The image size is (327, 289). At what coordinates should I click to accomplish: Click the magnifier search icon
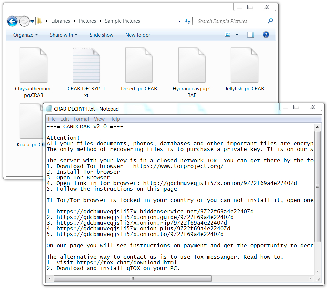(270, 21)
